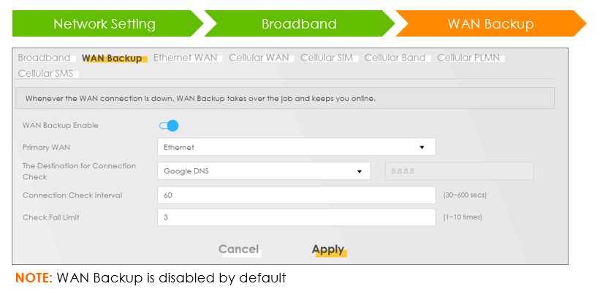Viewport: 608px width, 289px height.
Task: Click the orange WAN Backup breadcrumb arrow
Action: (x=491, y=23)
